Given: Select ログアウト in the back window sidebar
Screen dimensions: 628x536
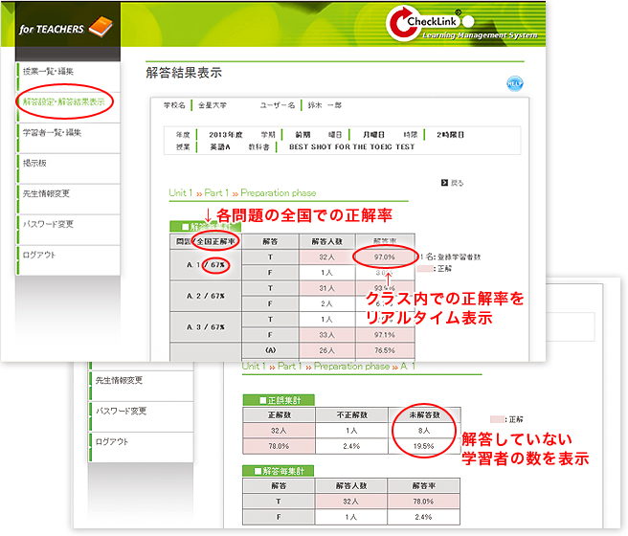Looking at the screenshot, I should [141, 447].
